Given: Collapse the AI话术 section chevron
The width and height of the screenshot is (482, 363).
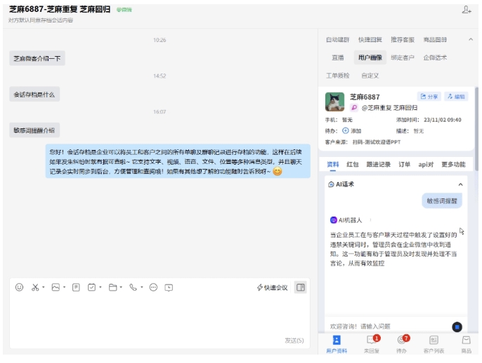Looking at the screenshot, I should [x=460, y=184].
